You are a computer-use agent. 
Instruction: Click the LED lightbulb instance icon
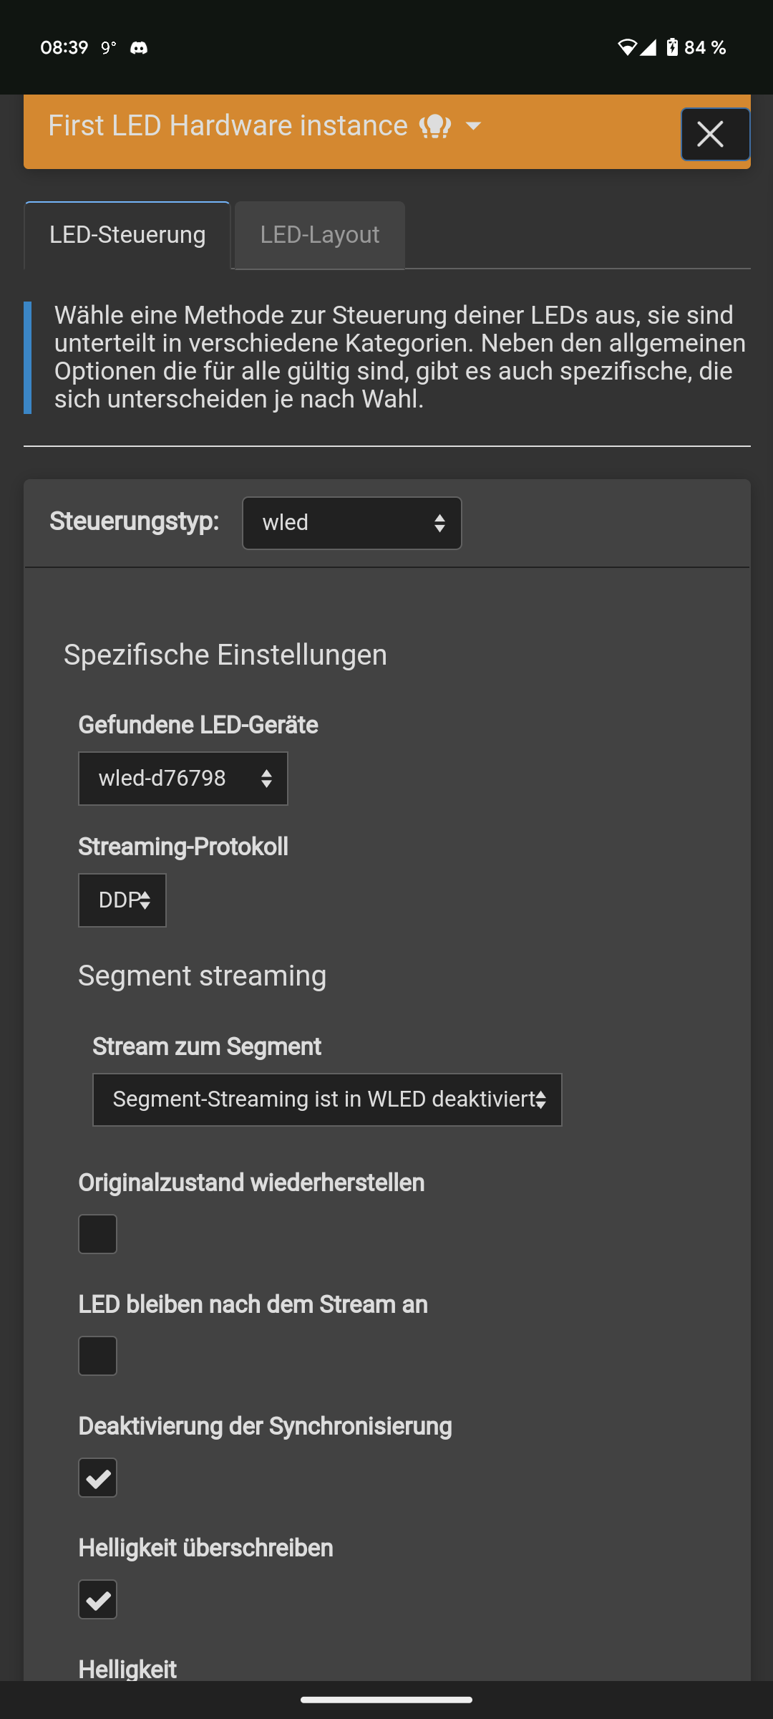click(x=434, y=127)
